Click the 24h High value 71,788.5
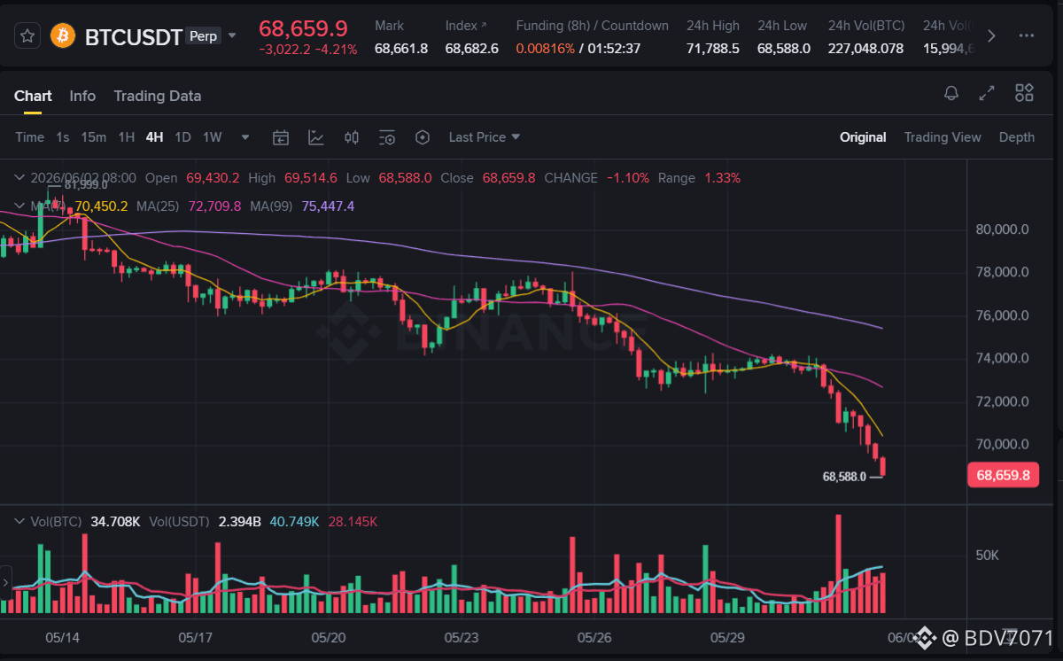Image resolution: width=1063 pixels, height=661 pixels. tap(713, 48)
